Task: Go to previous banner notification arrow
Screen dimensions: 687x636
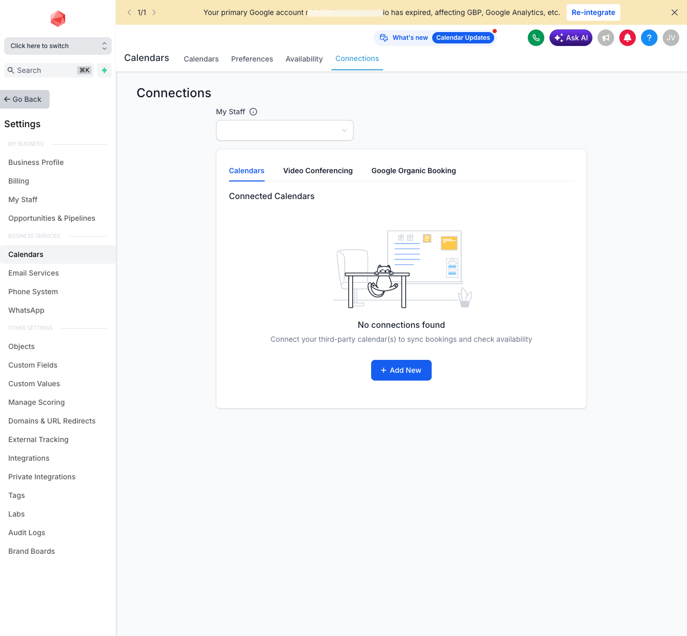Action: coord(129,12)
